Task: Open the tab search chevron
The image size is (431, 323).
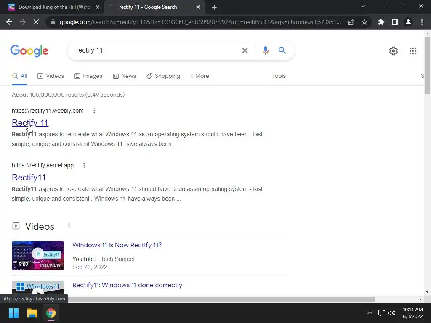Action: tap(363, 6)
